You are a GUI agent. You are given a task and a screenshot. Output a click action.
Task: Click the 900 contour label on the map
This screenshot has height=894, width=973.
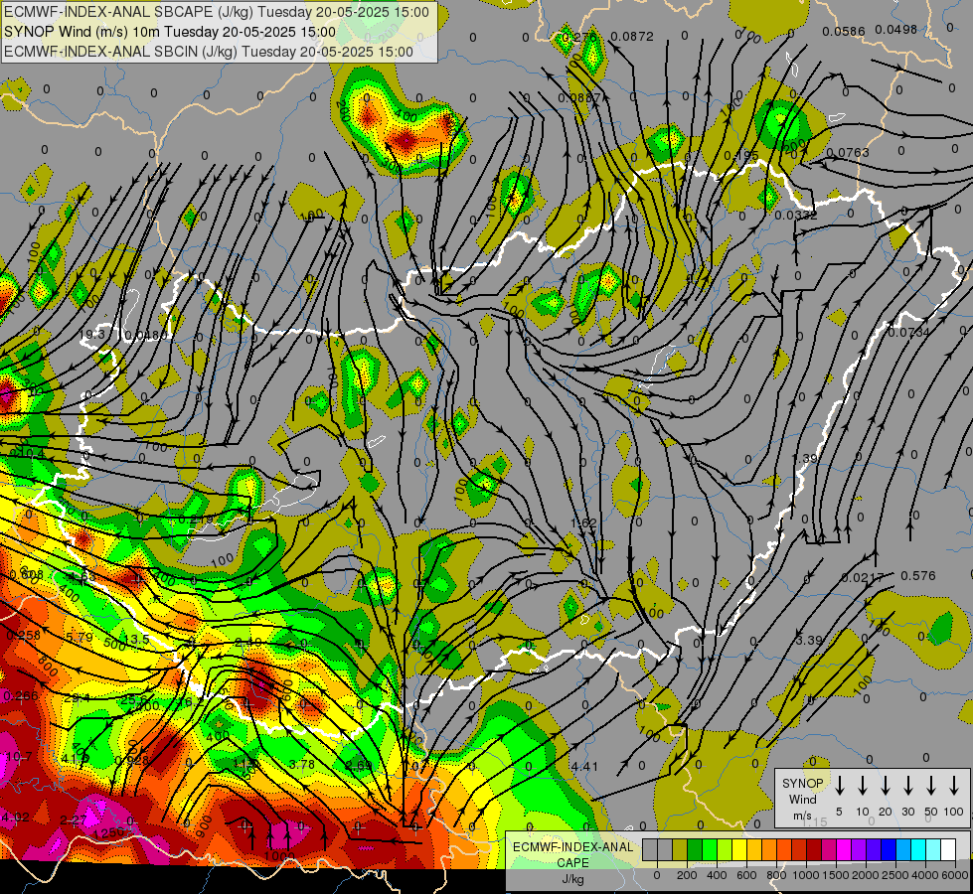click(x=203, y=828)
